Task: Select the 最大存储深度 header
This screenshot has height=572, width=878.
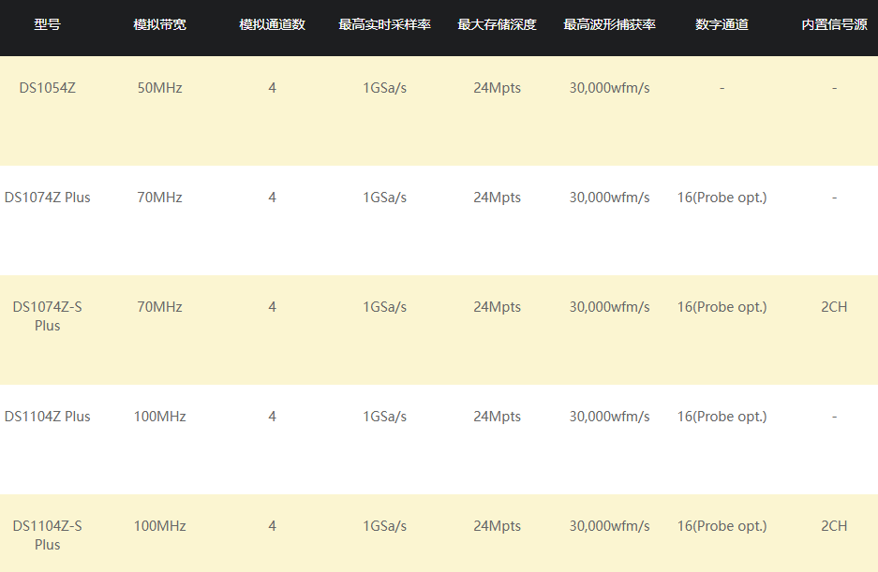Action: point(497,24)
